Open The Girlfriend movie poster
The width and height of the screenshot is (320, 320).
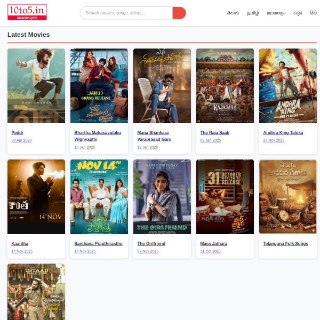[x=162, y=197]
